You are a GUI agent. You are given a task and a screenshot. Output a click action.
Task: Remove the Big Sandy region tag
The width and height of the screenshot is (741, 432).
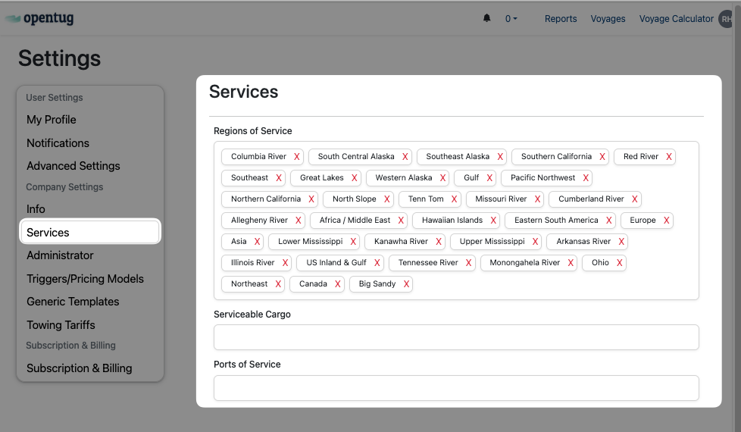(406, 284)
